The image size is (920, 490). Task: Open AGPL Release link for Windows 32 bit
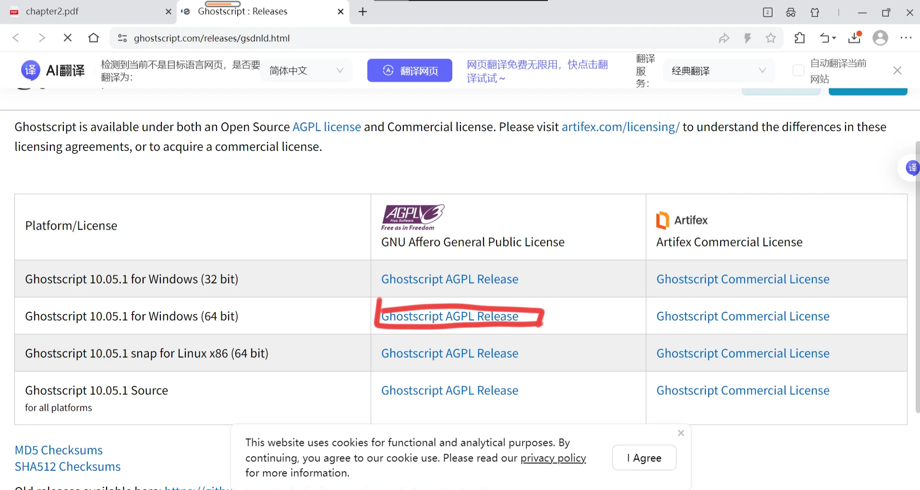[449, 279]
